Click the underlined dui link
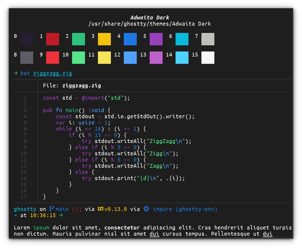This screenshot has height=248, width=302. coord(154,234)
